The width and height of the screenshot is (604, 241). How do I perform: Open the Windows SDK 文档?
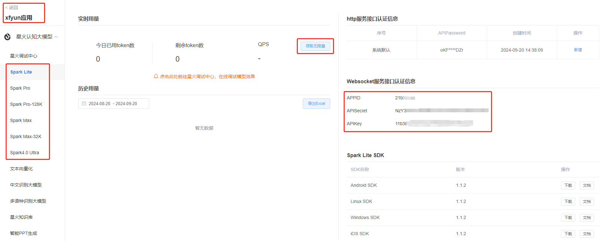587,218
